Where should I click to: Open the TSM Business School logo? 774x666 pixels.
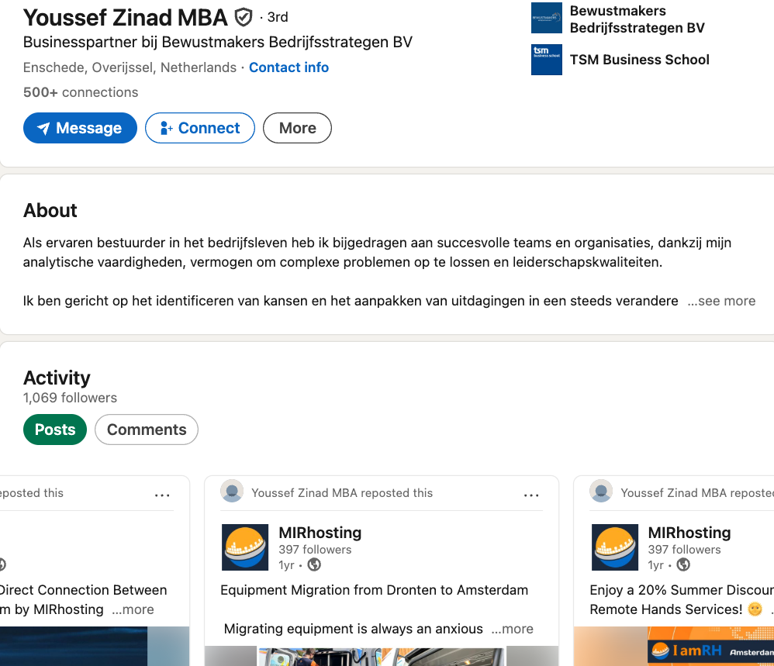[546, 60]
